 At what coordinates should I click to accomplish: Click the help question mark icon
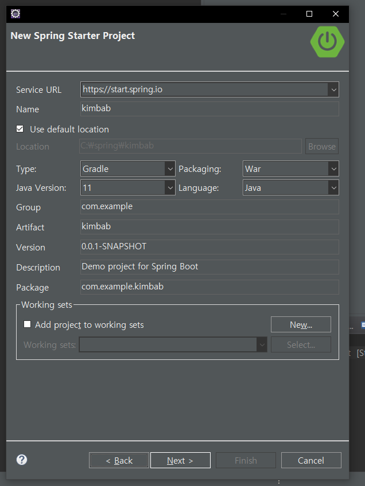22,460
